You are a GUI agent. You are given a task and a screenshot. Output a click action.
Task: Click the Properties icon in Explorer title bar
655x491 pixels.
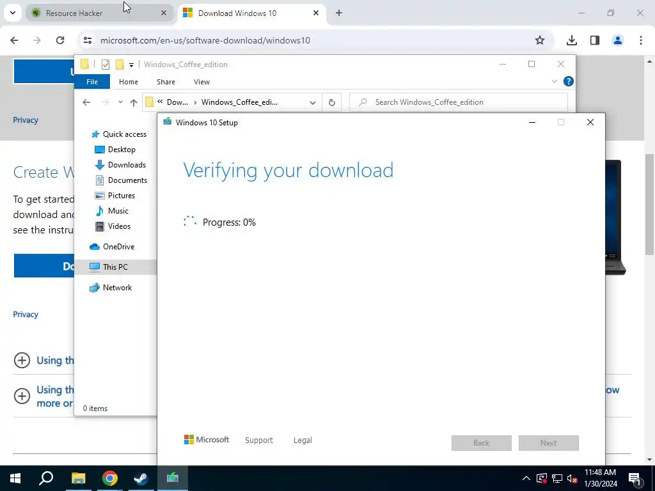pos(106,65)
